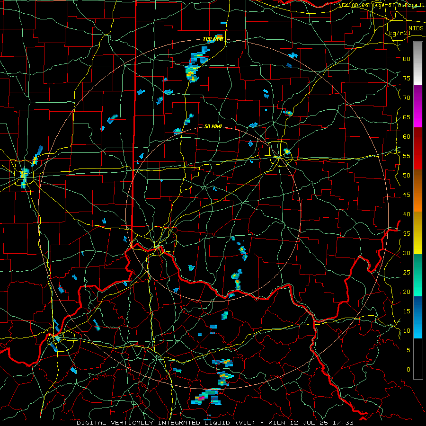Select the 5 value on the scale
The image size is (426, 426).
coord(408,350)
